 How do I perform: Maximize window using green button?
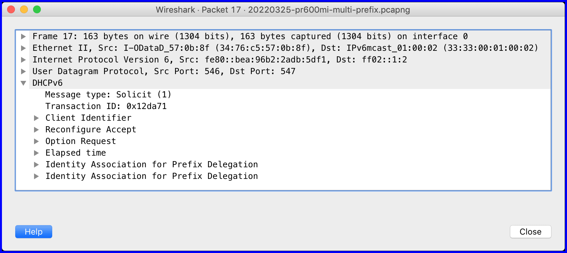37,10
